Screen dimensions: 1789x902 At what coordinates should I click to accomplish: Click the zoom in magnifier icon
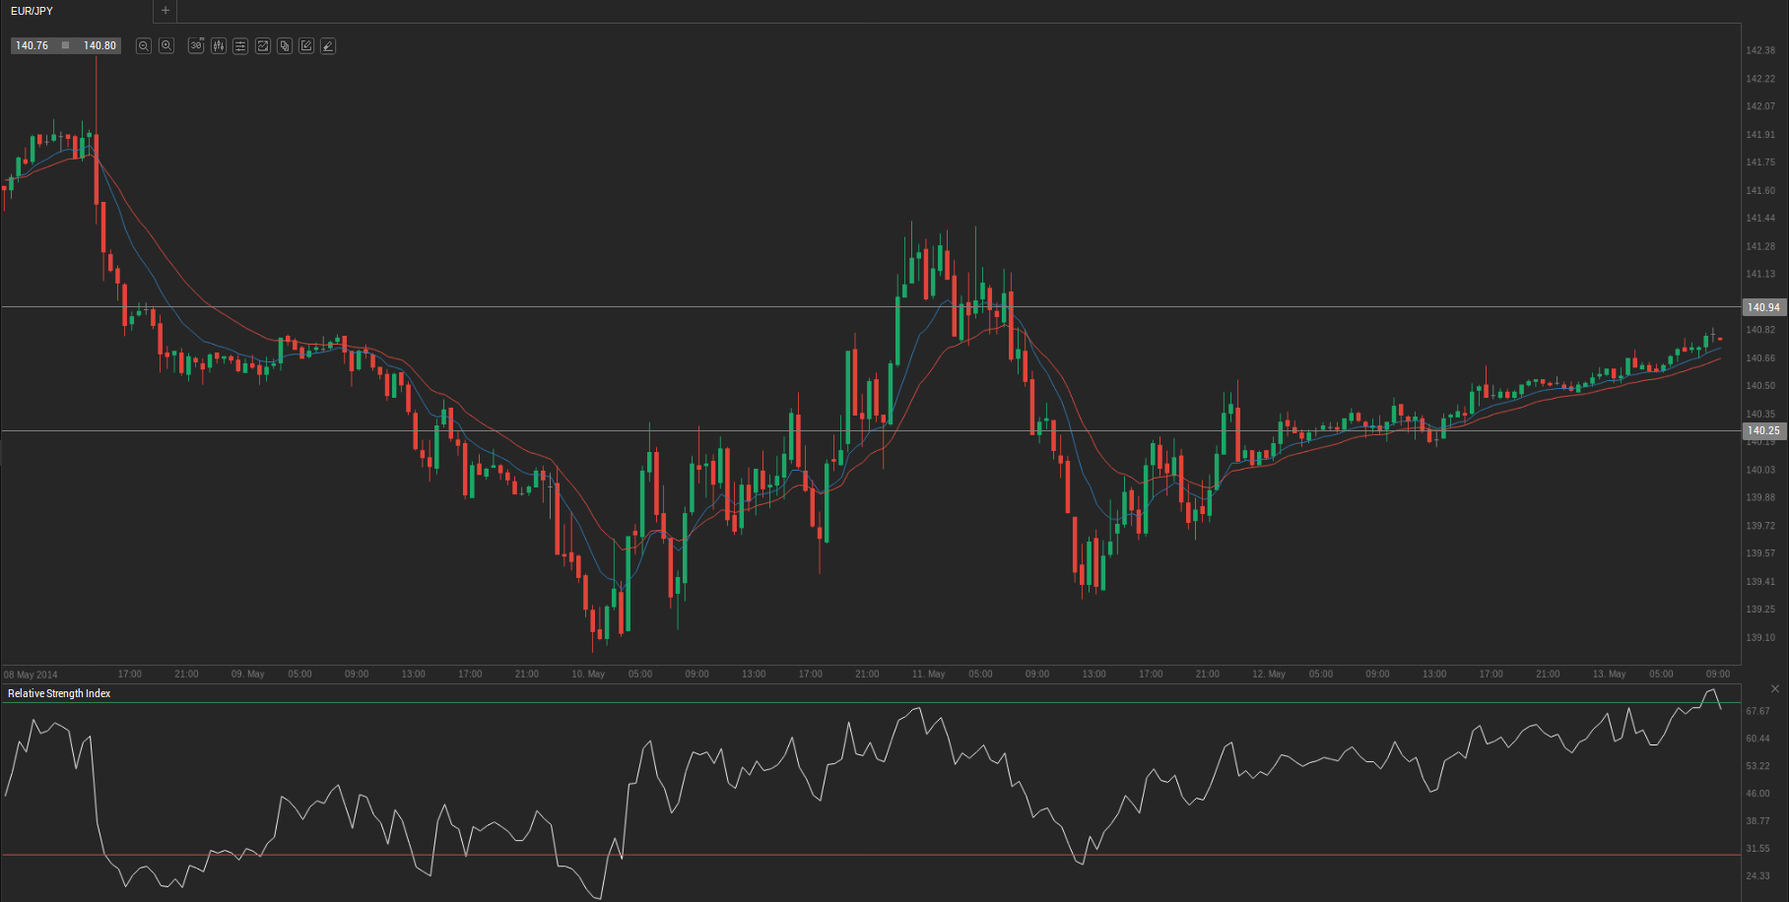pos(166,46)
